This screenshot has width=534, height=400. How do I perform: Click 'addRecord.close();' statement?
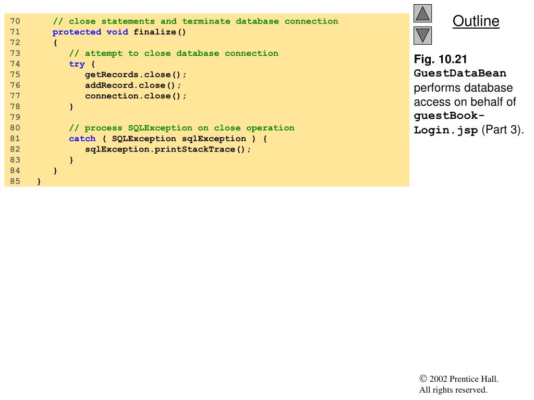(133, 85)
